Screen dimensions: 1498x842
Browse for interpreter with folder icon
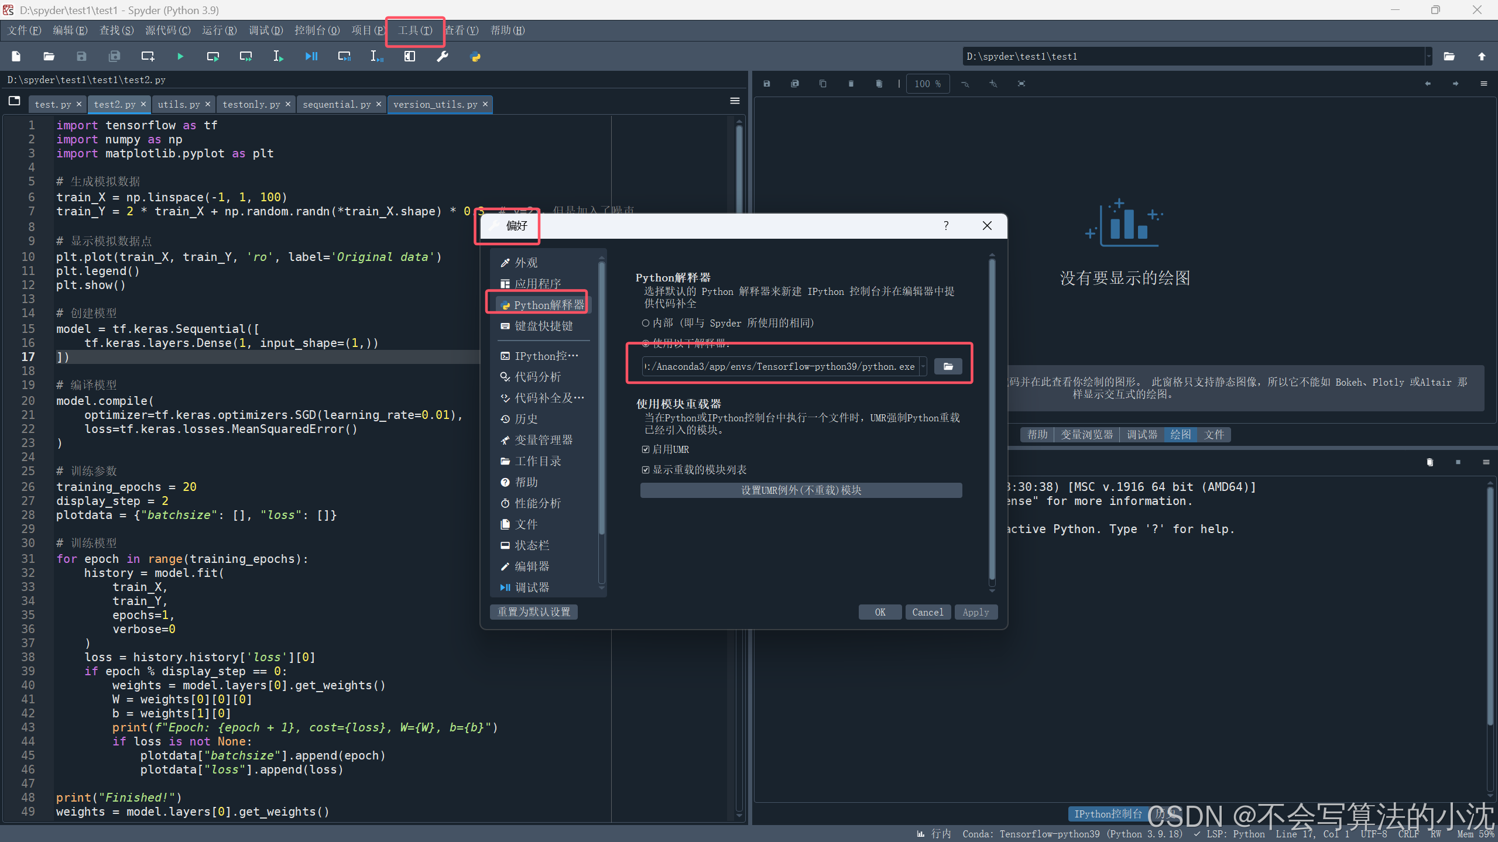948,366
